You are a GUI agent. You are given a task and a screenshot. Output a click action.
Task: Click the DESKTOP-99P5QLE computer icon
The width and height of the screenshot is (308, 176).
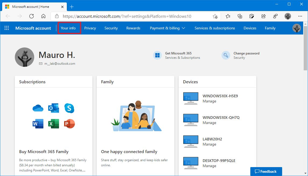click(191, 163)
